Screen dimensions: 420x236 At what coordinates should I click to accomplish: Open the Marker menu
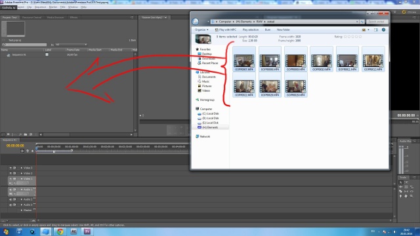coord(53,7)
